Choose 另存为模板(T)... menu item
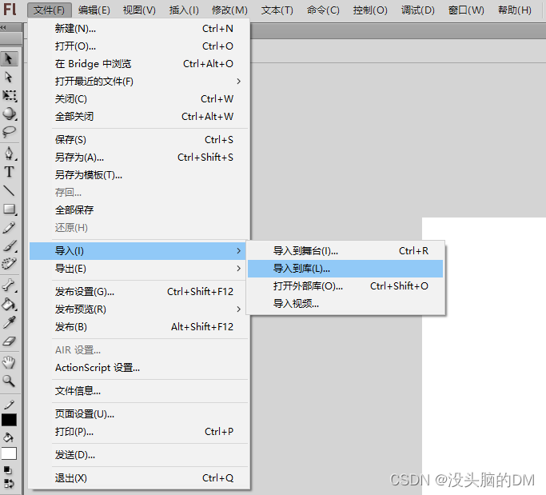 point(139,175)
